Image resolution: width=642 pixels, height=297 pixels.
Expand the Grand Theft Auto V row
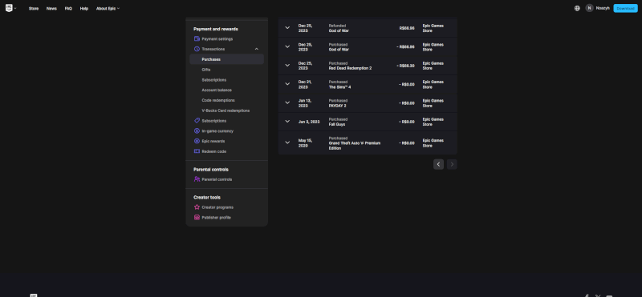287,142
